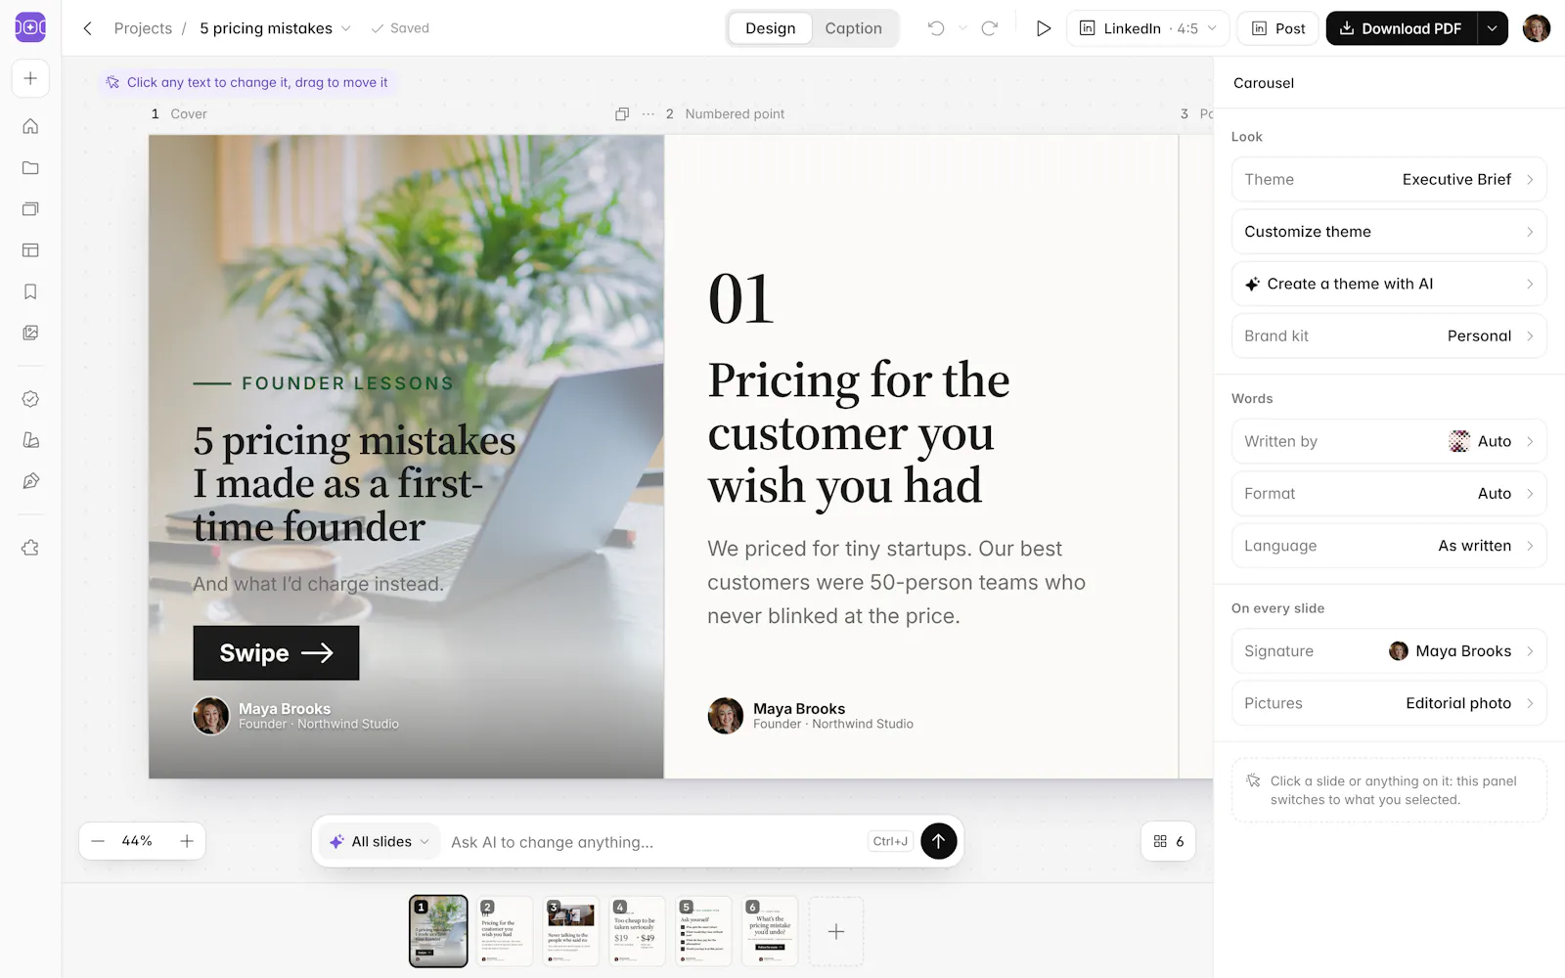Image resolution: width=1565 pixels, height=978 pixels.
Task: Open the Home icon in sidebar
Action: pyautogui.click(x=30, y=126)
